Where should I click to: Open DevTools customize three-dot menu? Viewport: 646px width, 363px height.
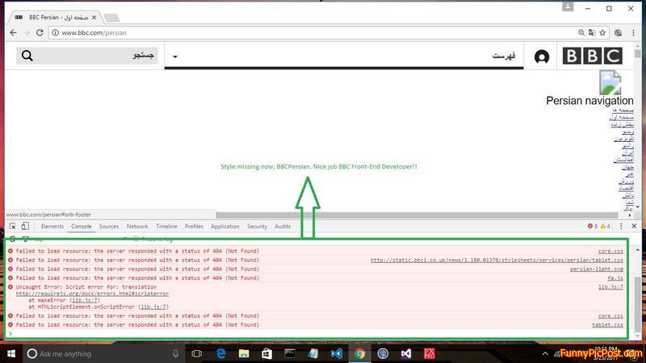pos(621,226)
